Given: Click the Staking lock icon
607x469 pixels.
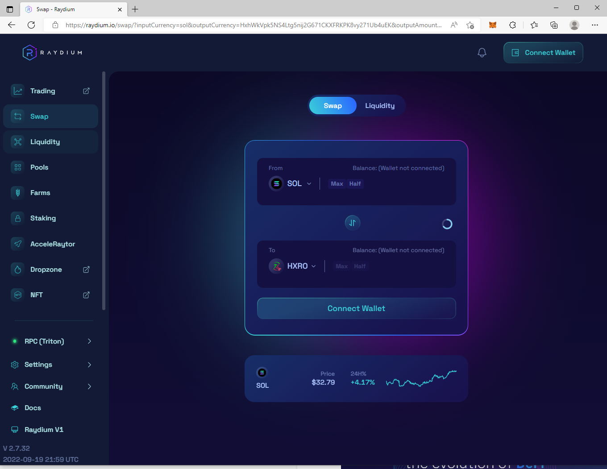Looking at the screenshot, I should pyautogui.click(x=18, y=218).
